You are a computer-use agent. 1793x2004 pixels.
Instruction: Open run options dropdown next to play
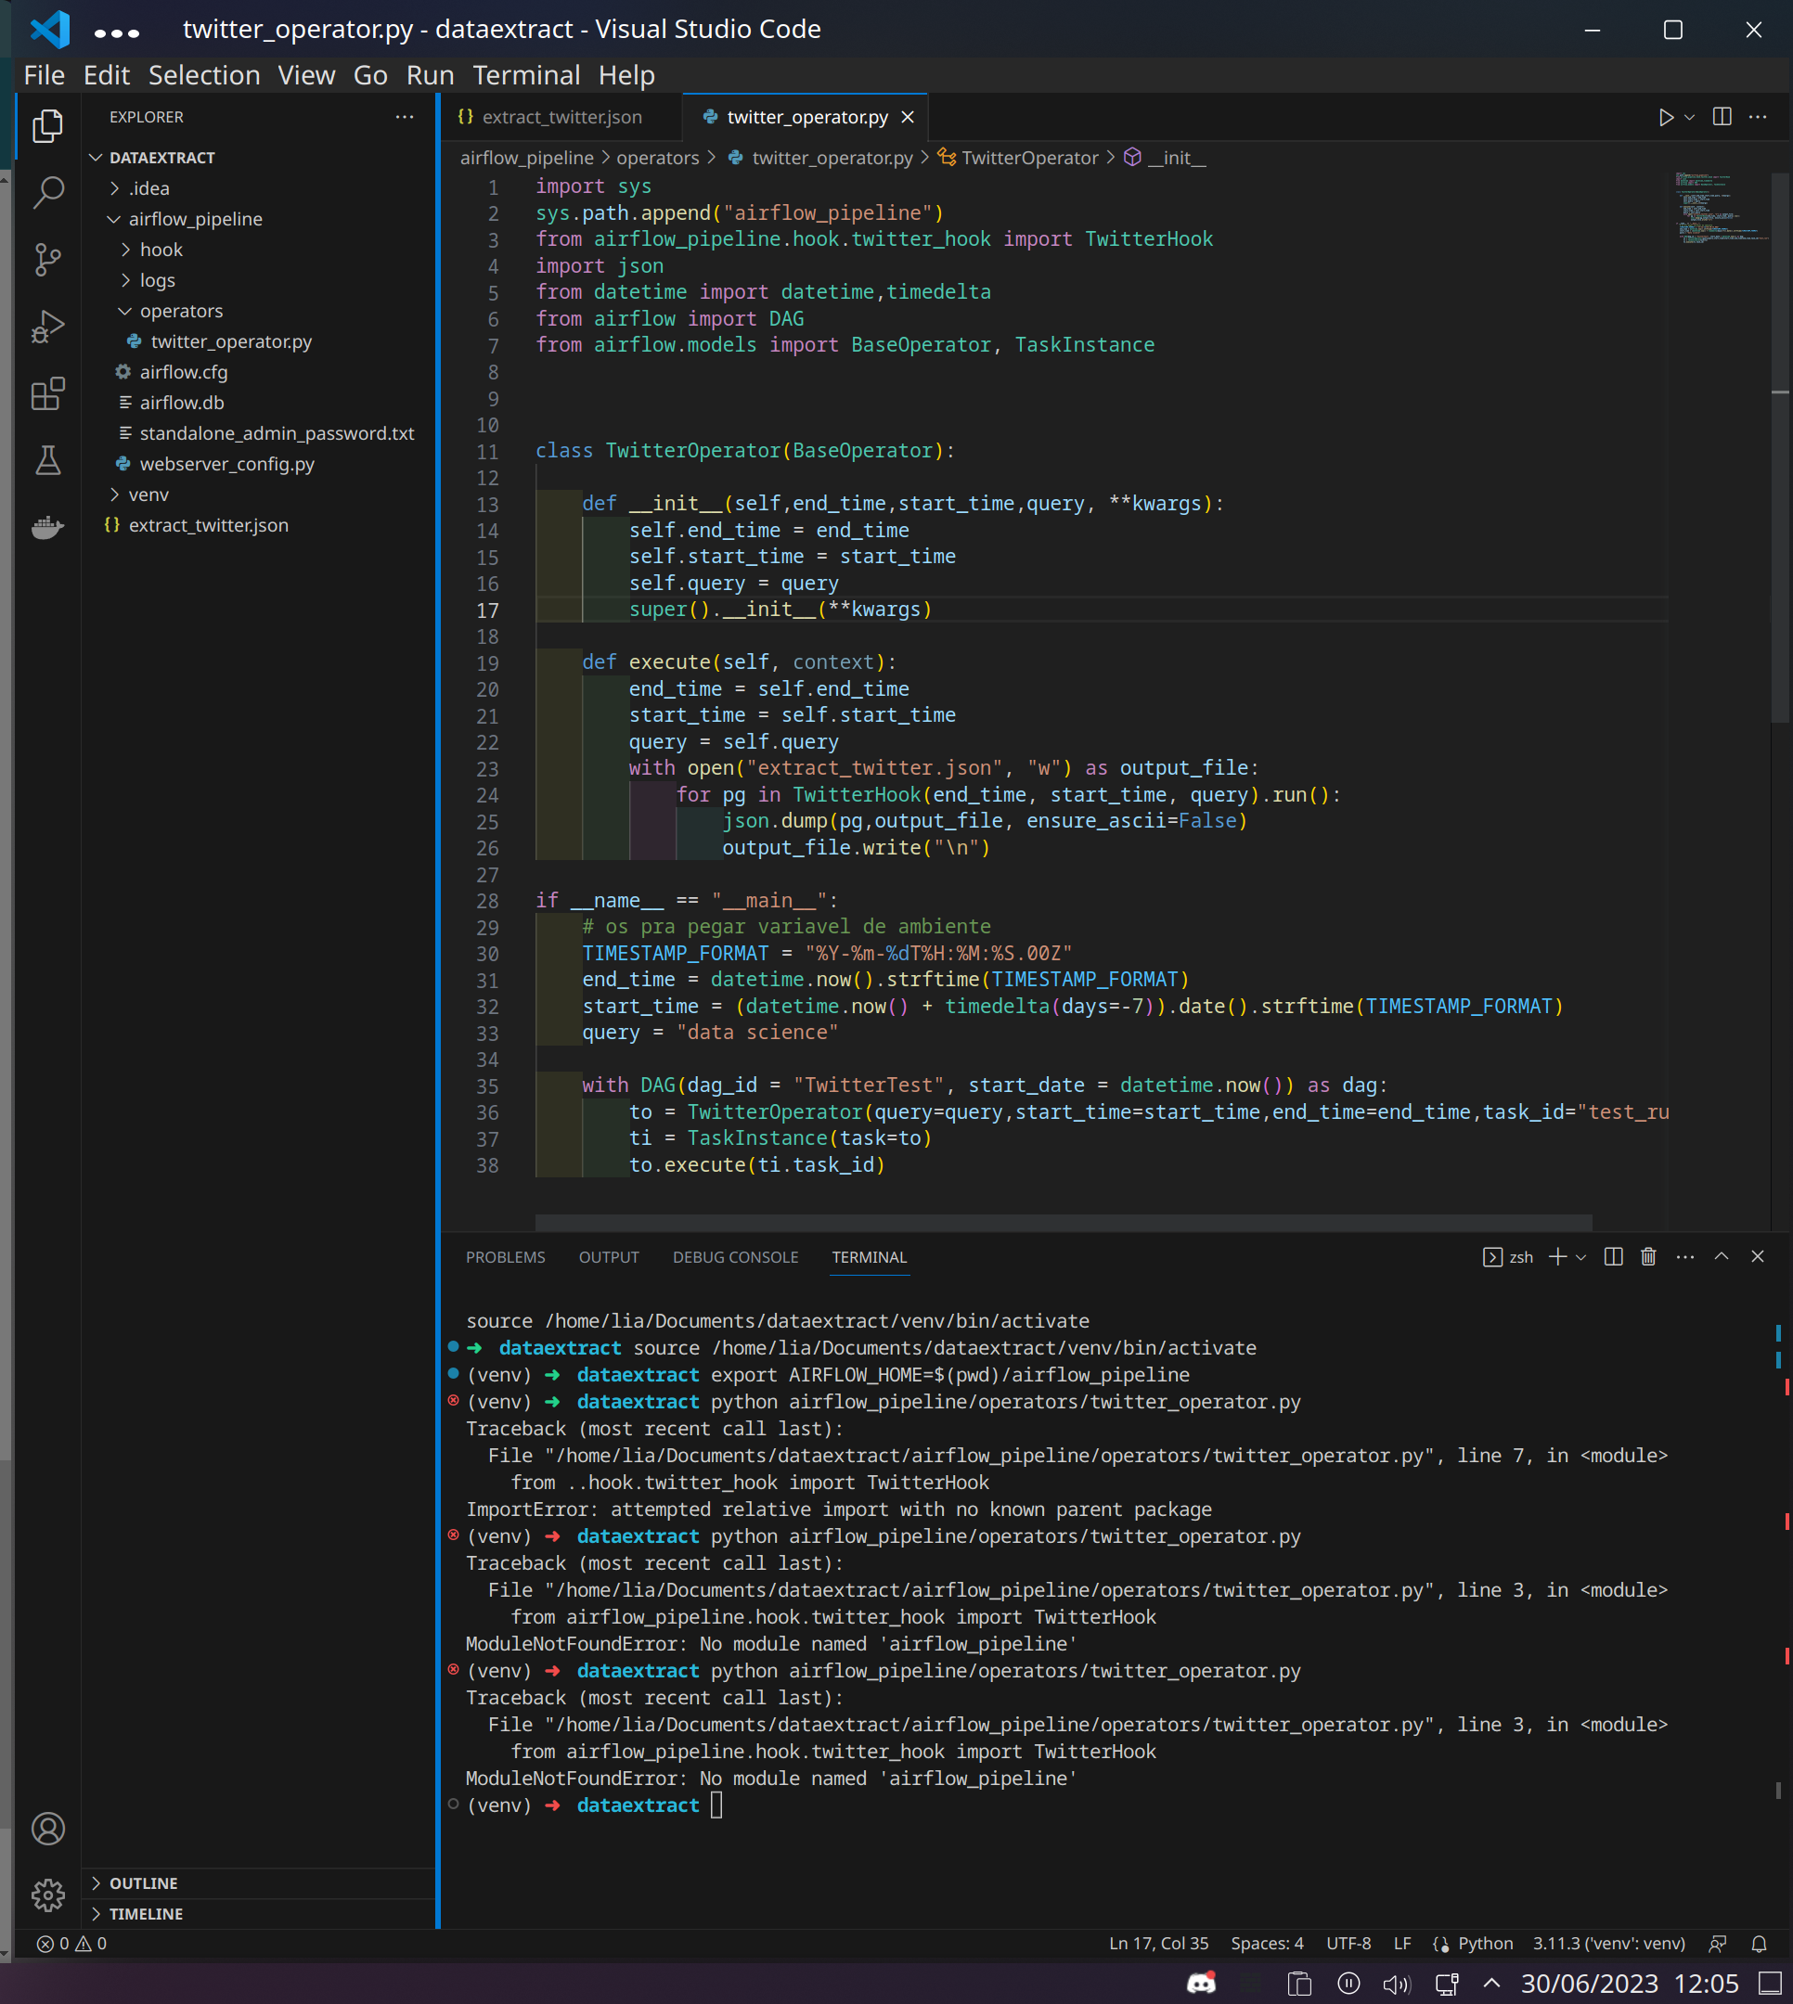tap(1688, 117)
